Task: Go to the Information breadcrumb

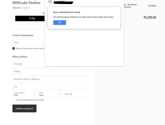Action: [17, 8]
